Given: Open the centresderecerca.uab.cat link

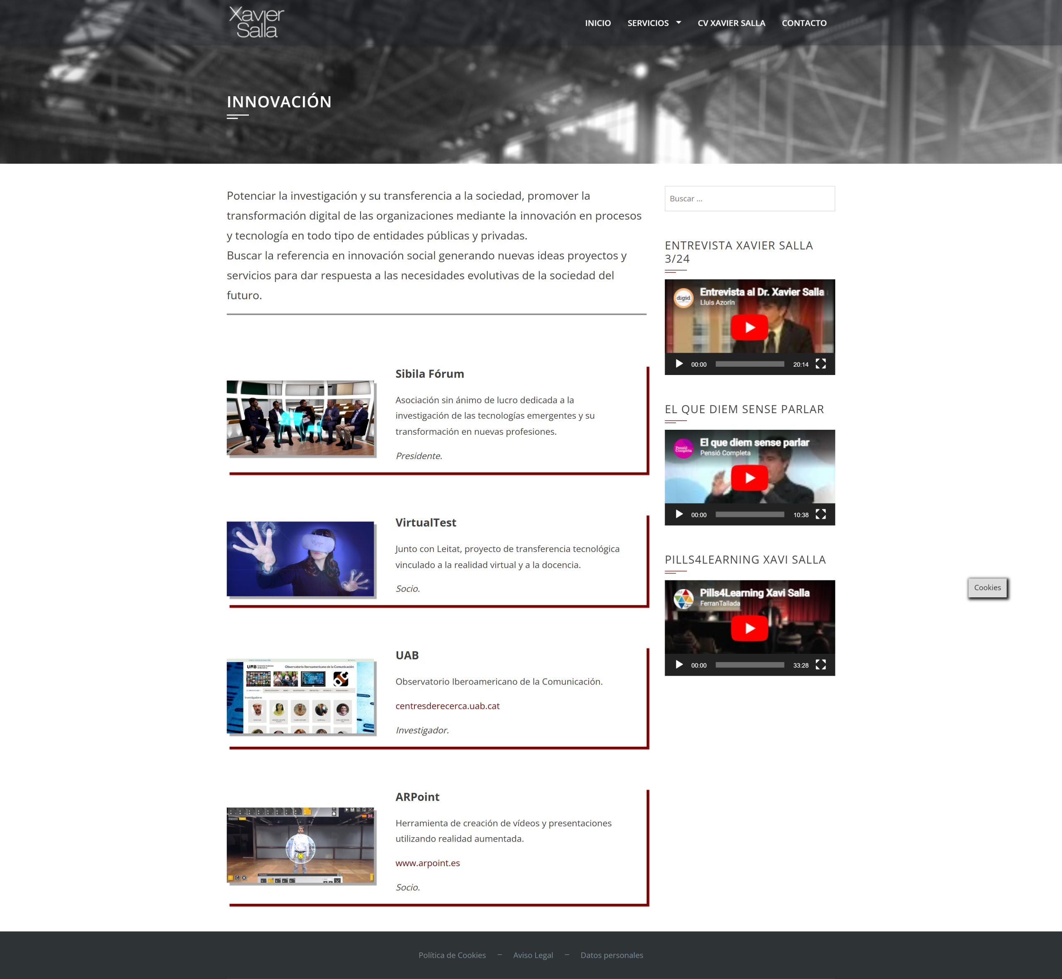Looking at the screenshot, I should pos(447,706).
